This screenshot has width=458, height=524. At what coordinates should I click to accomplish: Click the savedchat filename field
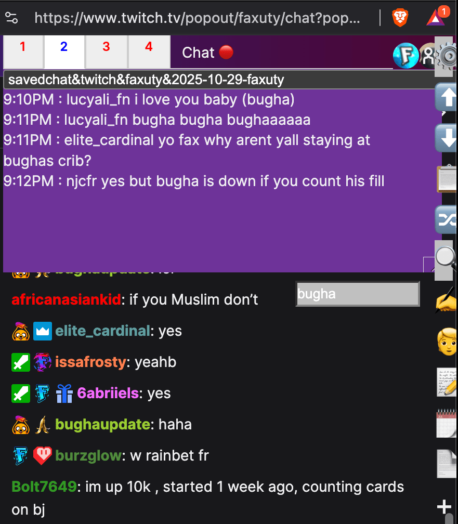pos(219,80)
